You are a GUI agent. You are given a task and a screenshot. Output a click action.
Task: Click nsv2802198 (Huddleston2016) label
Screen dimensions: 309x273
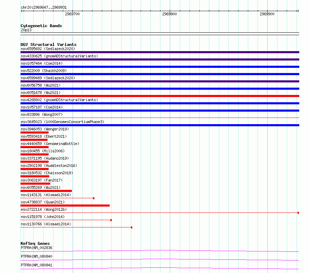point(49,166)
